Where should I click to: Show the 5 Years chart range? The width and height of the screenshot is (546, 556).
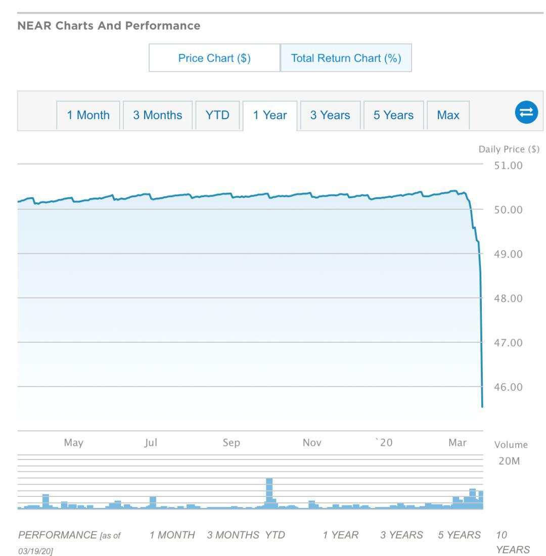coord(393,115)
